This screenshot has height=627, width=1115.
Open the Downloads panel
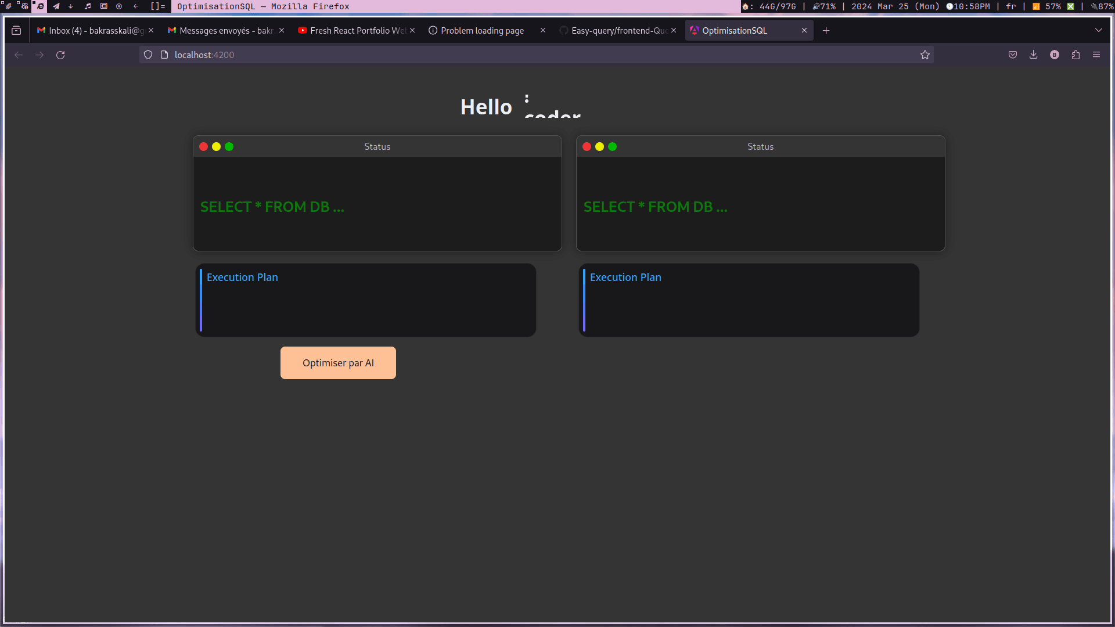click(1034, 55)
